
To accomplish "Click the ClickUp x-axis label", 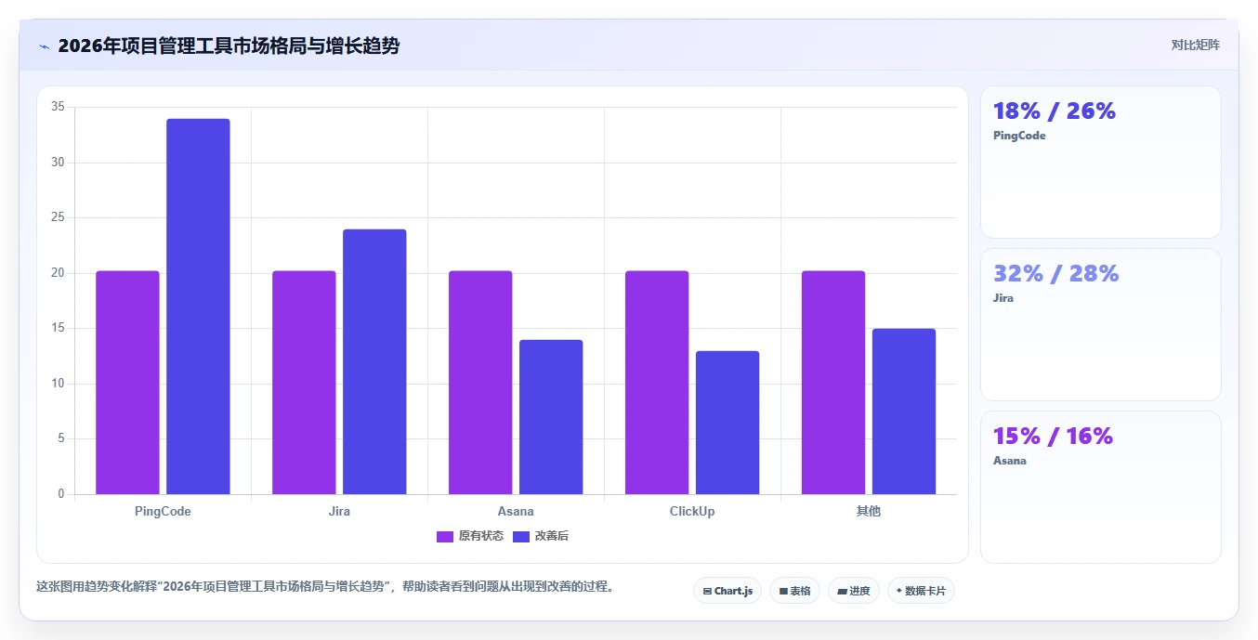I will [x=692, y=511].
